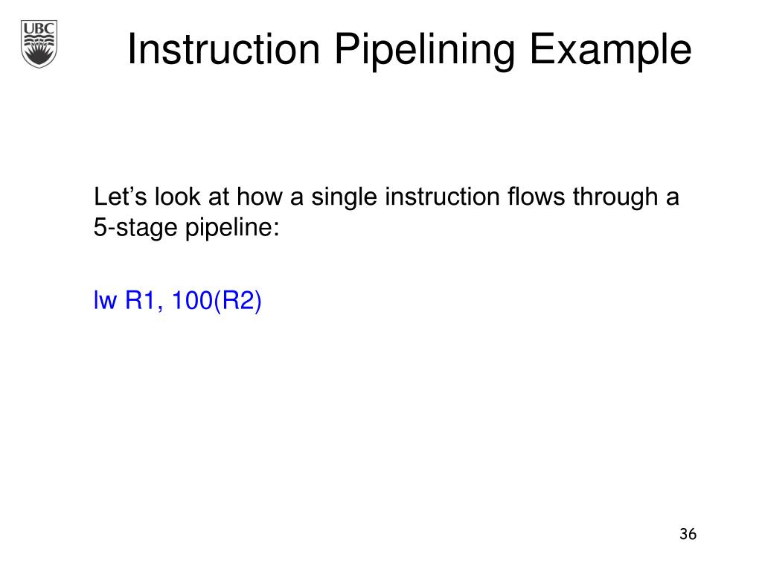Click the 100(R2) operand text

point(217,300)
